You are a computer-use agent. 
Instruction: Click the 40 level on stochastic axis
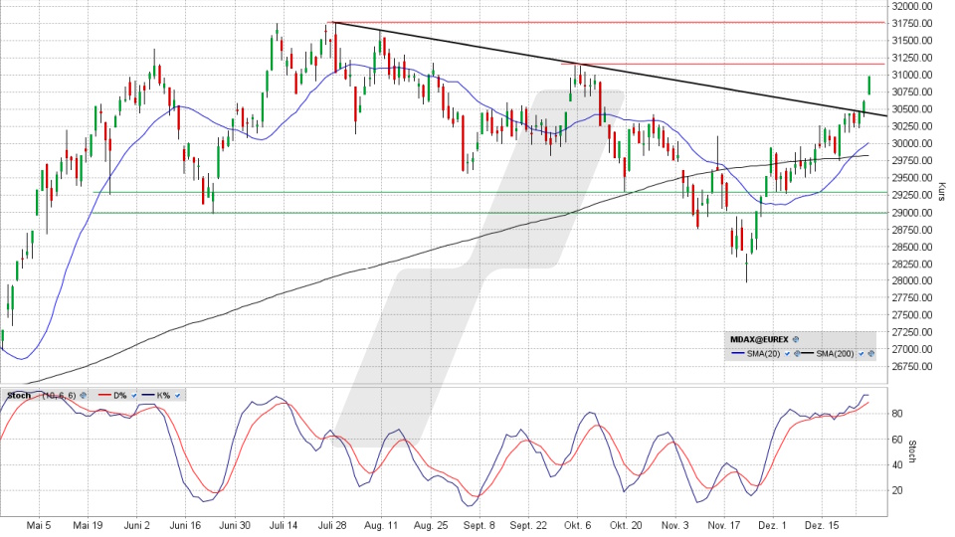897,465
